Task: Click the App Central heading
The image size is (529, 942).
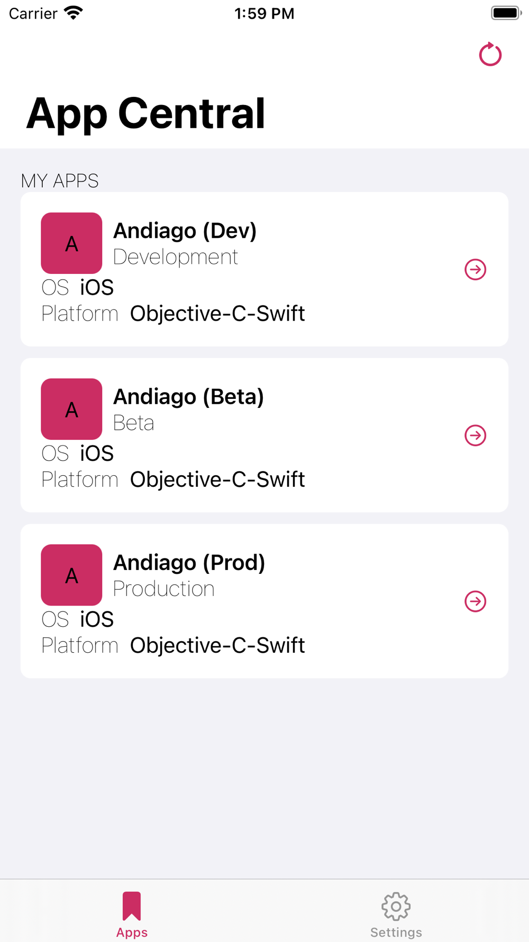Action: pyautogui.click(x=145, y=113)
